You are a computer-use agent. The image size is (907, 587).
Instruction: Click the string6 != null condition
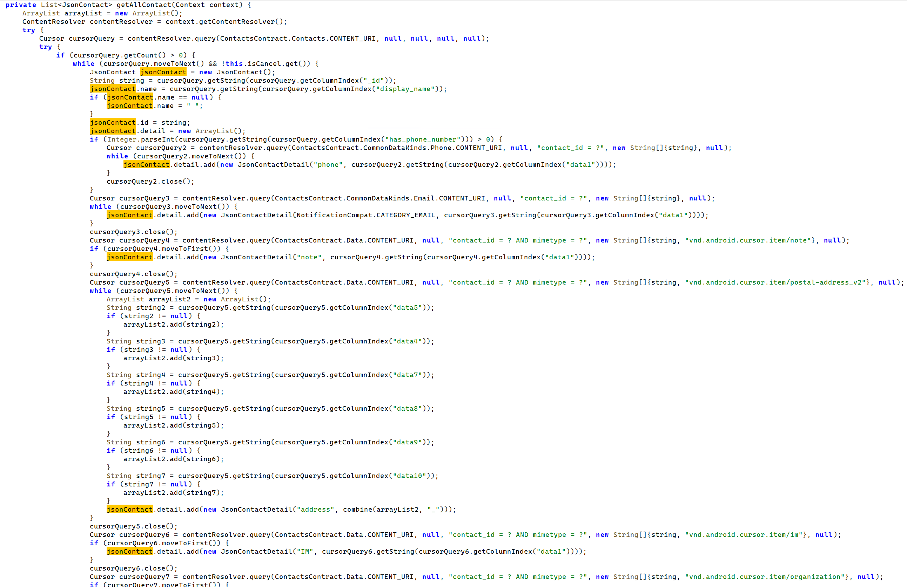tap(156, 451)
